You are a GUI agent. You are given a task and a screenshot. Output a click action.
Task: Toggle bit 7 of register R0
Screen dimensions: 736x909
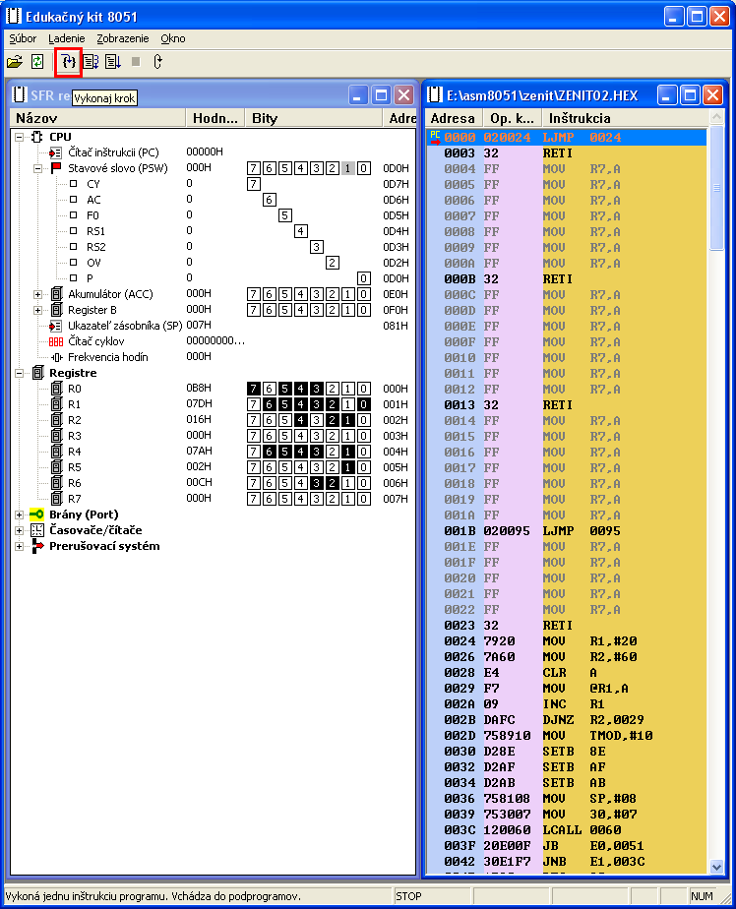point(254,389)
